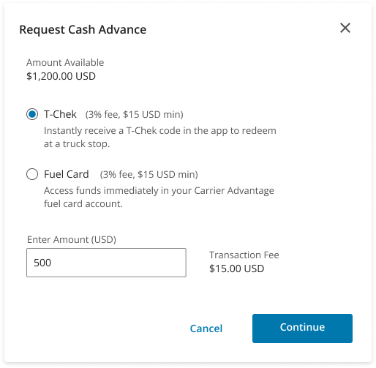
Task: Cancel the cash advance request
Action: pyautogui.click(x=206, y=328)
